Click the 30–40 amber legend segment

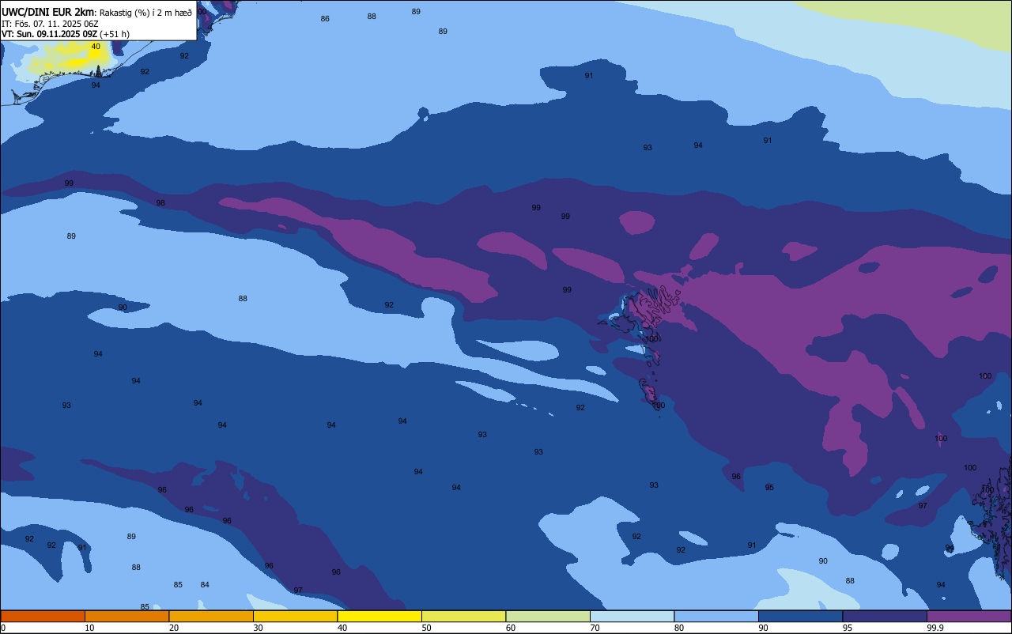coord(295,616)
